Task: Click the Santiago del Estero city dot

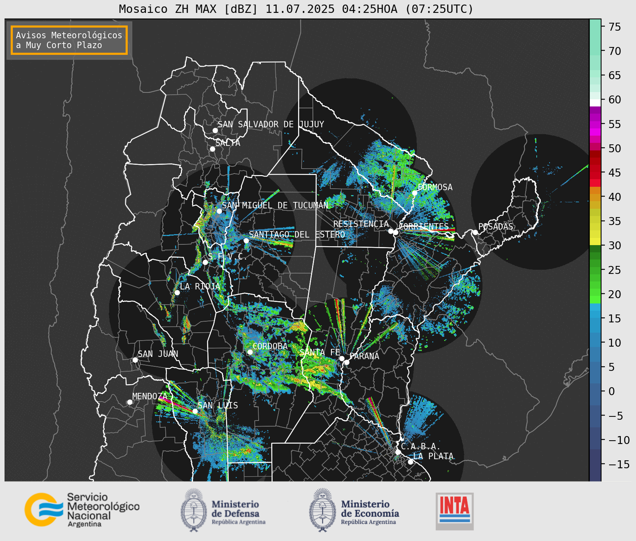Action: pos(246,241)
